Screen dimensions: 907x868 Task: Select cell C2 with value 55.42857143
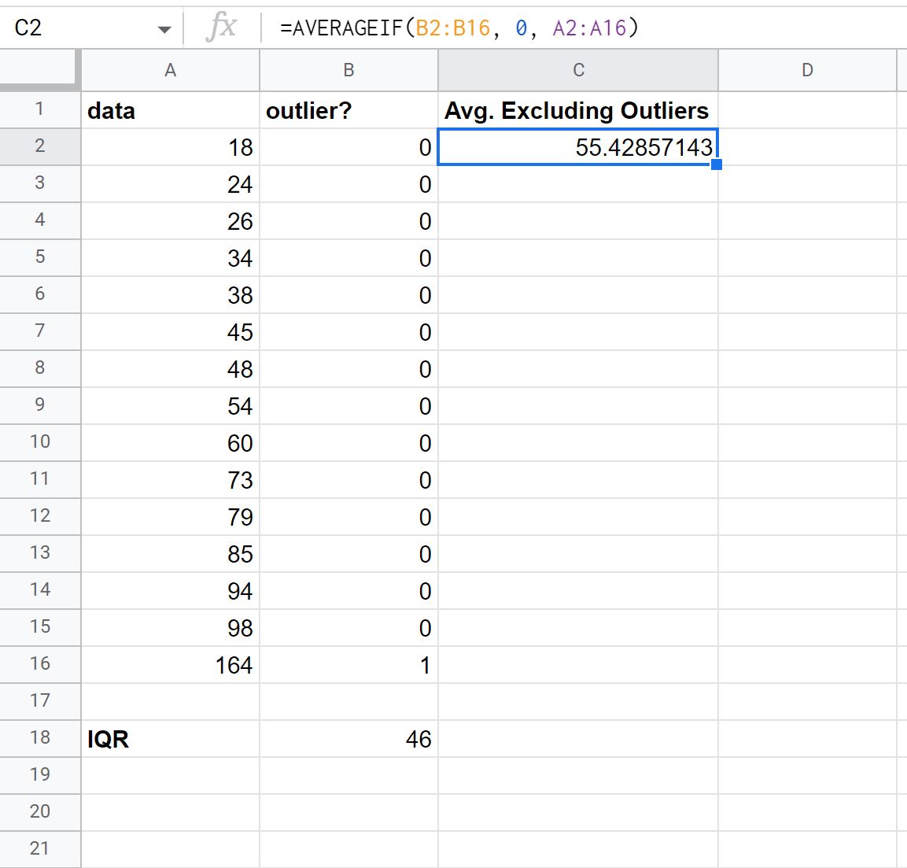click(x=578, y=147)
